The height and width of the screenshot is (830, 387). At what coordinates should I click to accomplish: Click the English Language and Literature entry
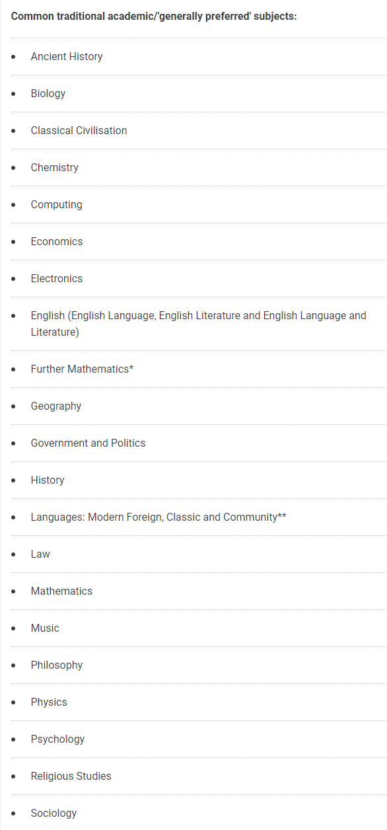(x=199, y=324)
